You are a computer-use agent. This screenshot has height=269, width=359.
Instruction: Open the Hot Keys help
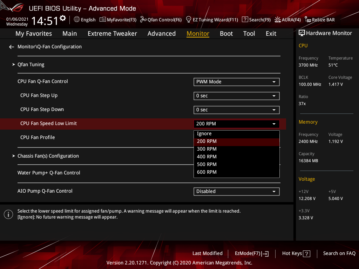coord(296,254)
